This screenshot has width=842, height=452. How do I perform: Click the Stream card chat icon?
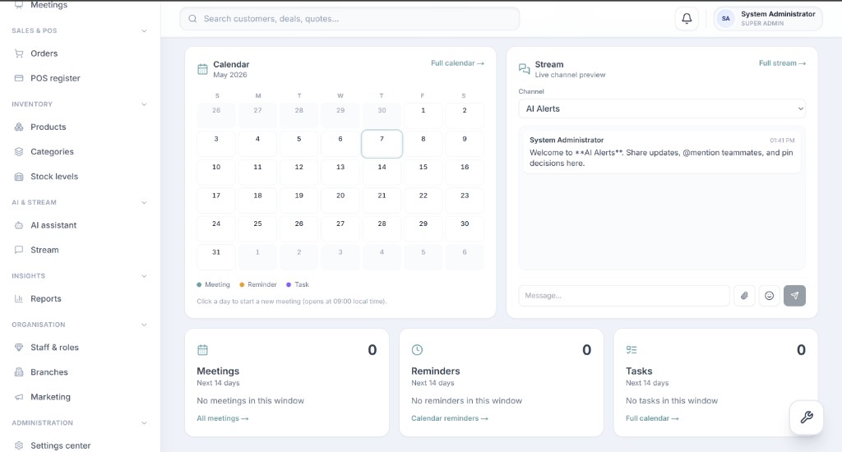click(524, 69)
